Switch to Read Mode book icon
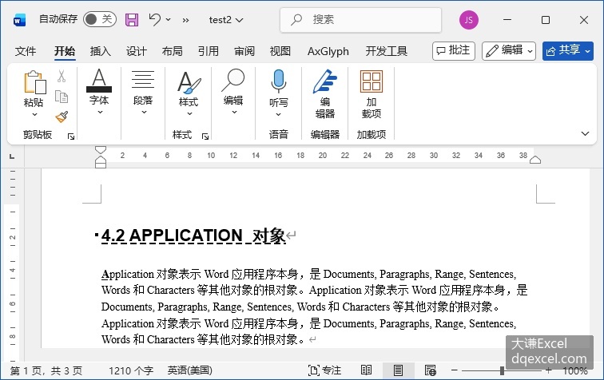This screenshot has height=380, width=604. pos(366,370)
